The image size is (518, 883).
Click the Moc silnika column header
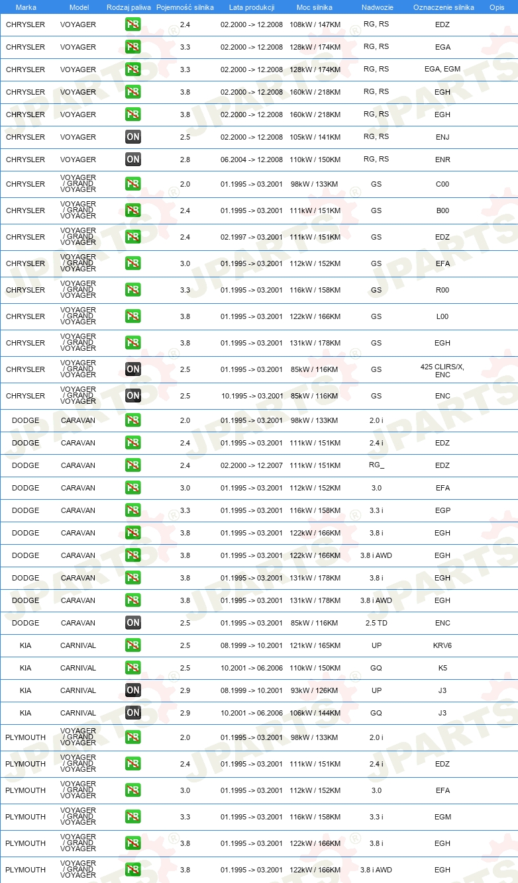[x=315, y=7]
